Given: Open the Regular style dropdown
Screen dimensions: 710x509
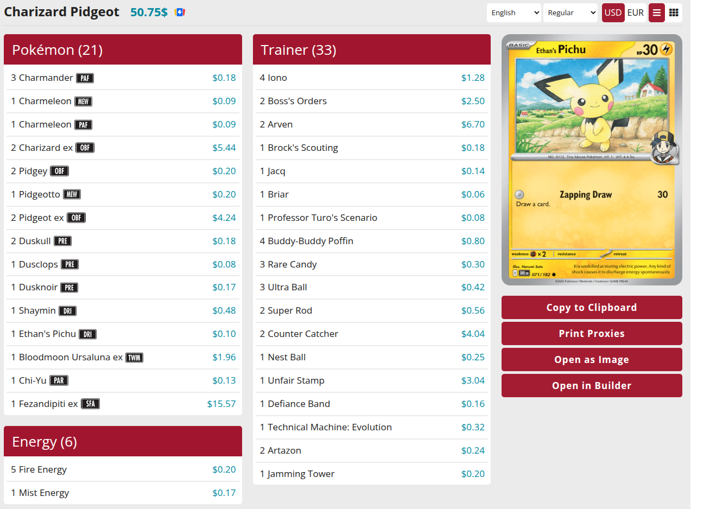Looking at the screenshot, I should 570,12.
